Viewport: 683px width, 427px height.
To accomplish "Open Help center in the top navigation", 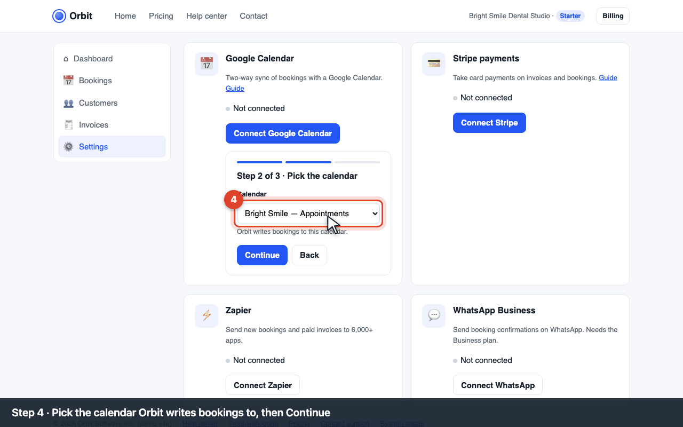I will coord(207,16).
